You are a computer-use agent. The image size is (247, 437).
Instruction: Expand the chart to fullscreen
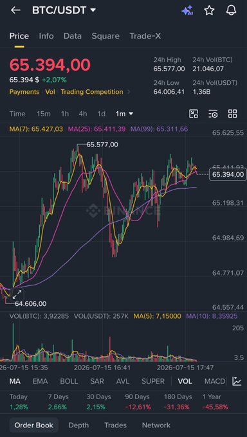(x=17, y=294)
